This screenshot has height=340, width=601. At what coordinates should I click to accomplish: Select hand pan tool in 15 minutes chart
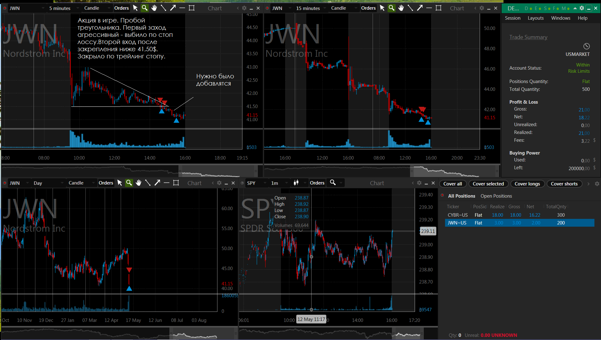[x=401, y=8]
